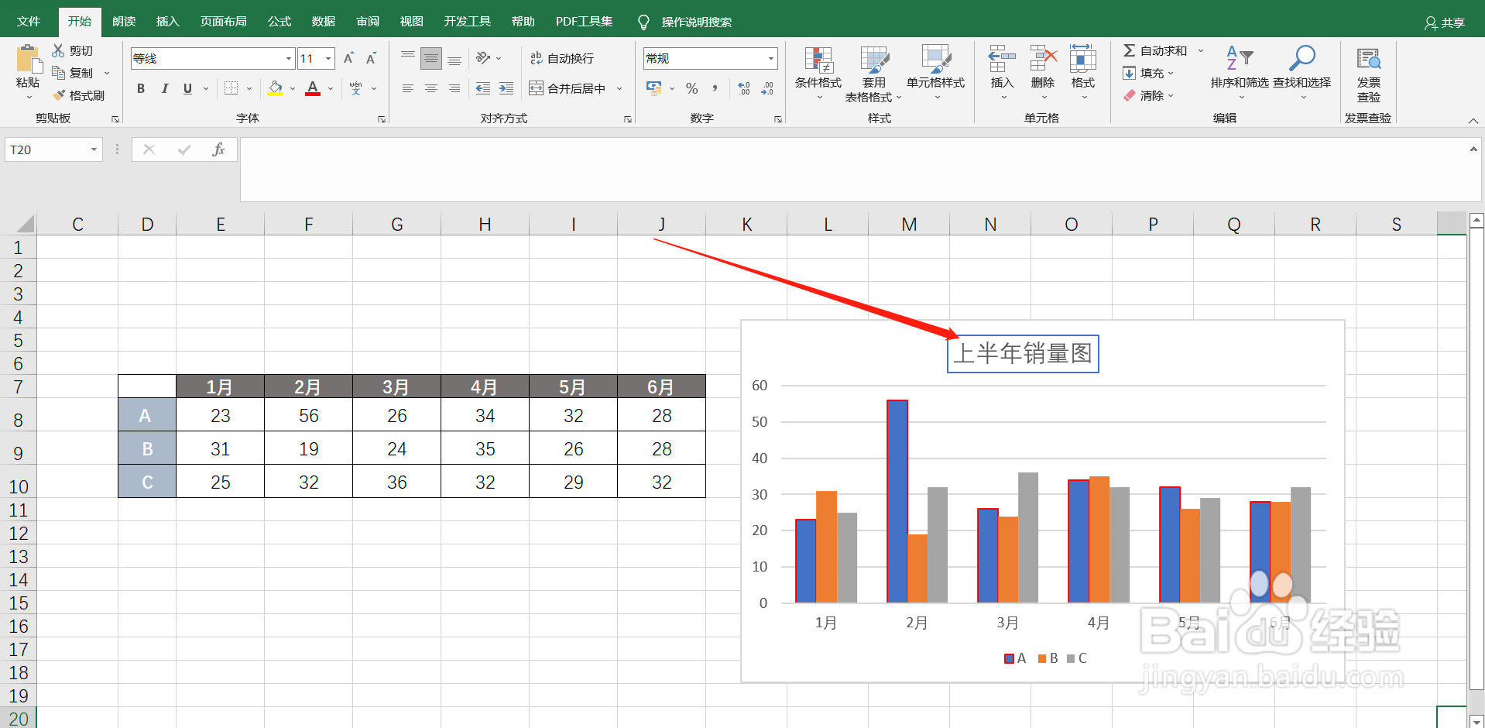Switch to the Insert (插入) tab
The height and width of the screenshot is (728, 1485).
pyautogui.click(x=167, y=22)
